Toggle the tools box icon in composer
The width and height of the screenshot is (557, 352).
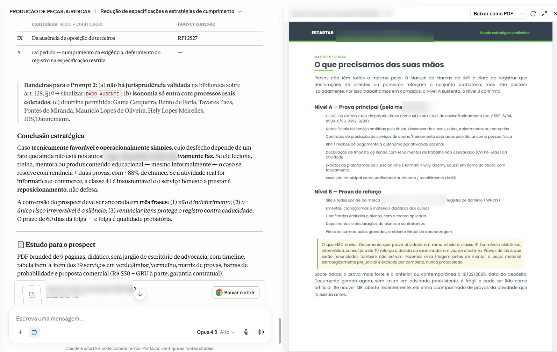[34, 332]
